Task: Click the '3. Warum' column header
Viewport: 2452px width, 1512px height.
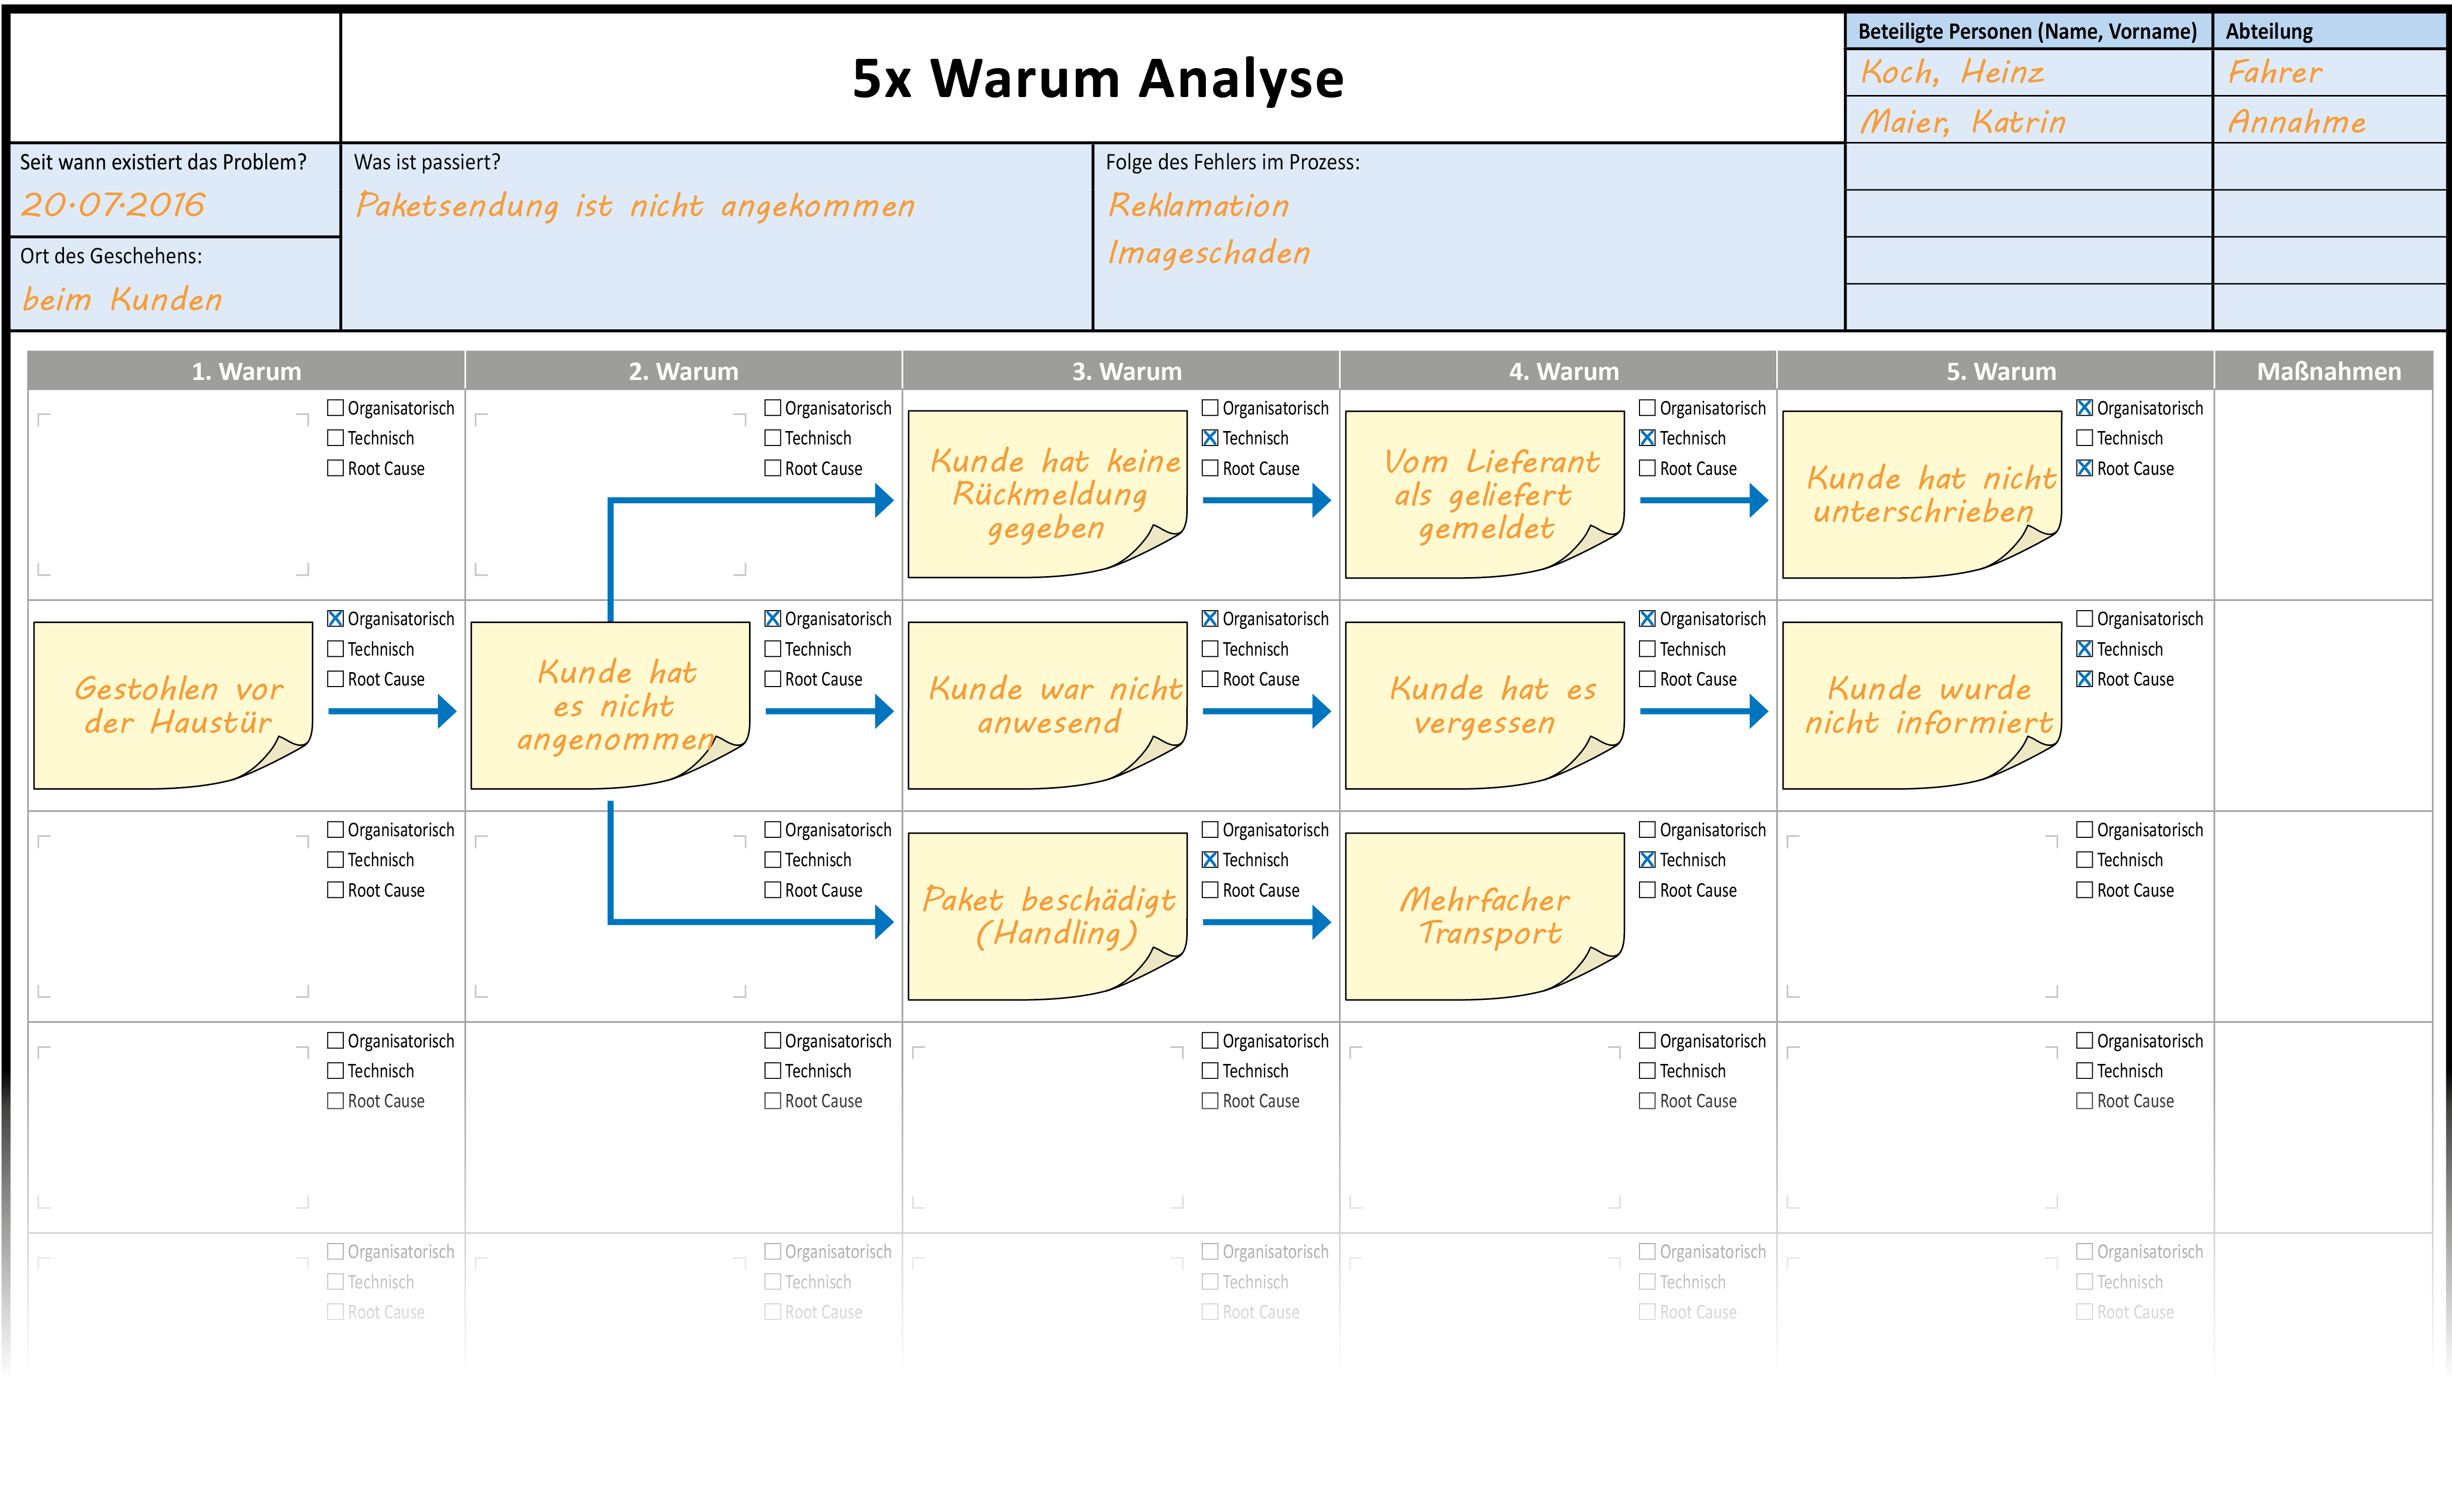Action: coord(1120,371)
